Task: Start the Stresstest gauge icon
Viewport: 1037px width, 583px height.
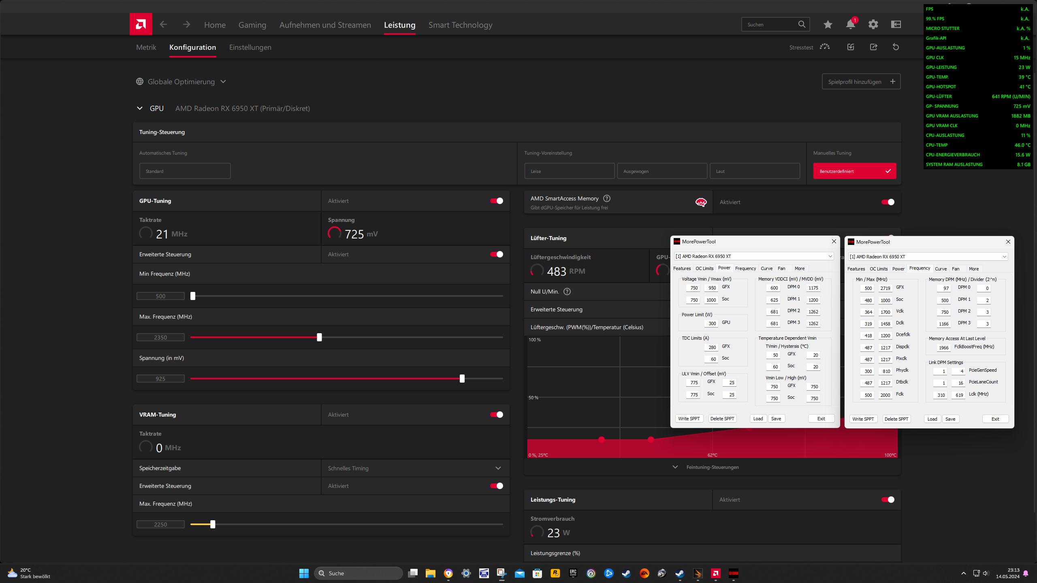Action: (824, 47)
